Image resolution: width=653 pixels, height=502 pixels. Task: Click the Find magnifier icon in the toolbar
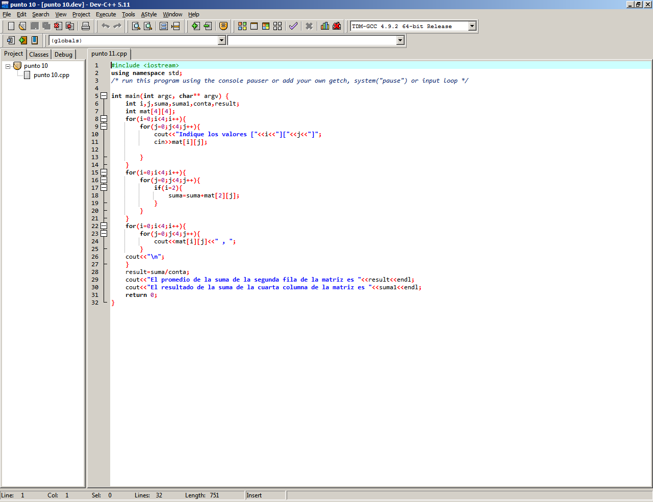136,26
